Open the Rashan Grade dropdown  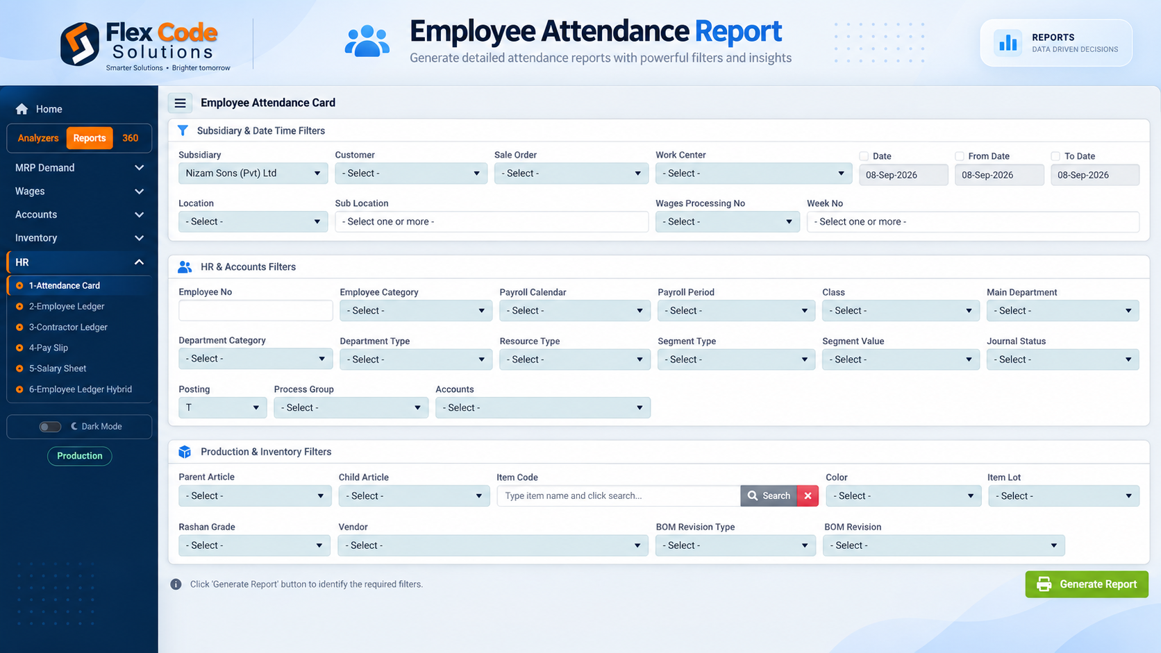254,545
